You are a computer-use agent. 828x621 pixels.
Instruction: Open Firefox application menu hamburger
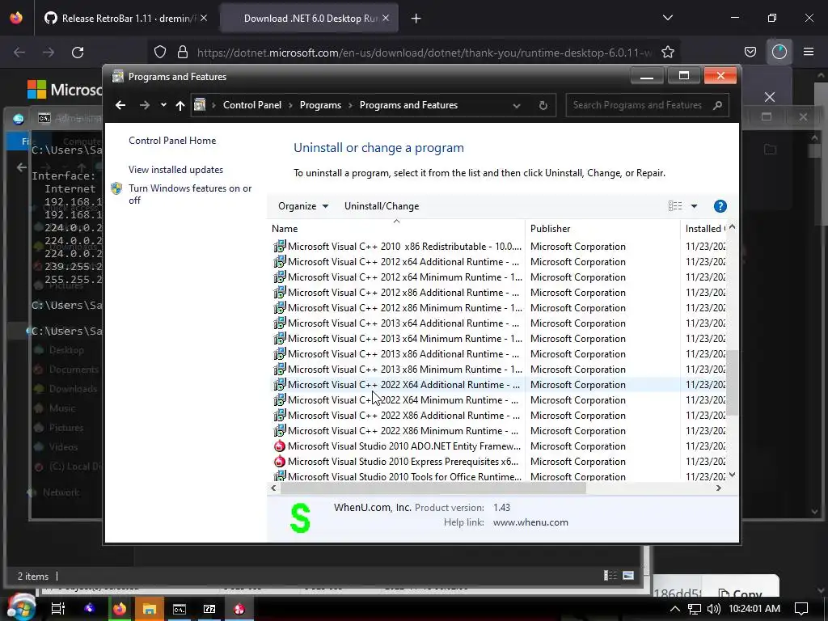pos(809,52)
